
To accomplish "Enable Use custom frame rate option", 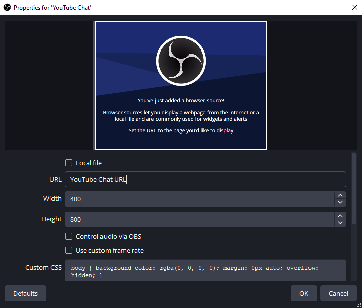I will (x=69, y=250).
